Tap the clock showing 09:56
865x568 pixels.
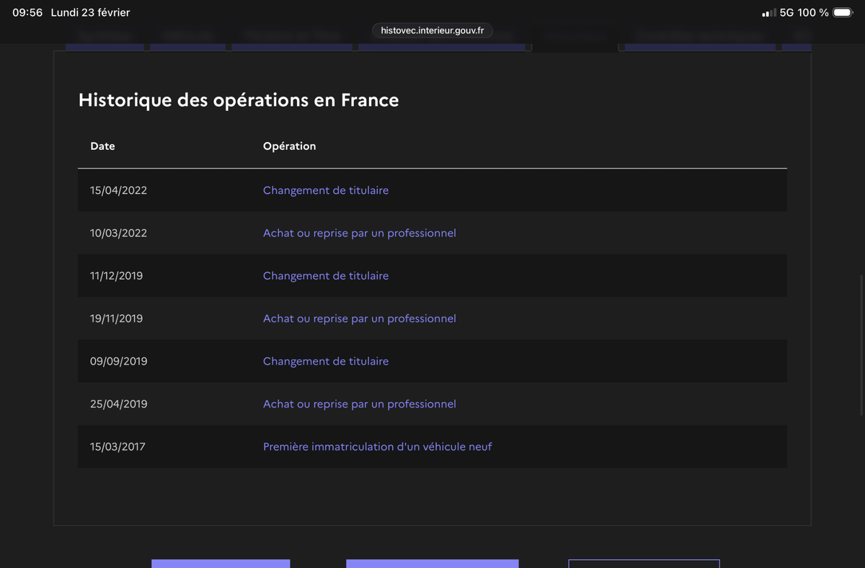coord(27,12)
